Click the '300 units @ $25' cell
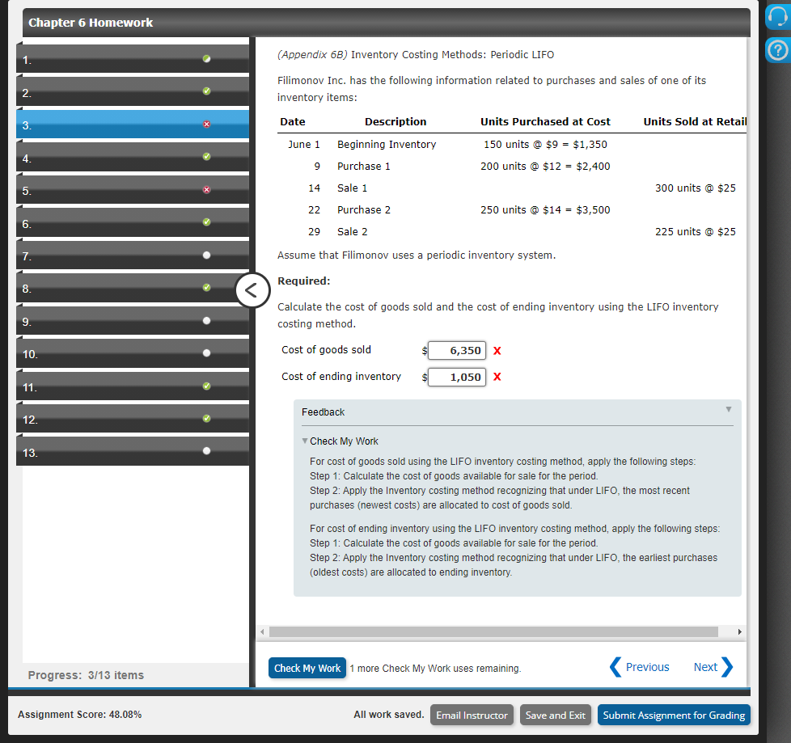 point(695,188)
